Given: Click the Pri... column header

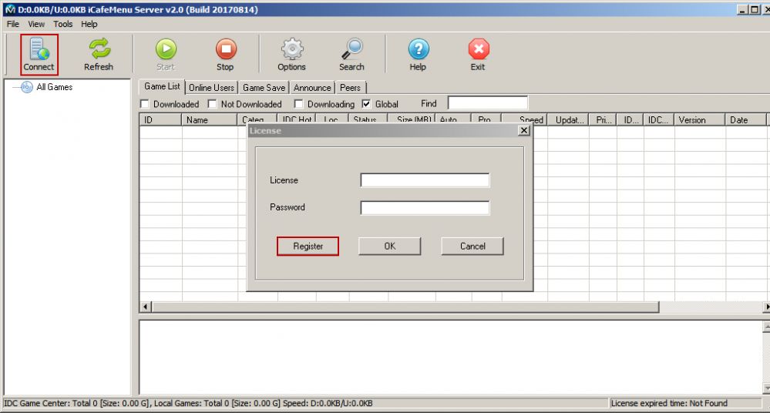Looking at the screenshot, I should tap(603, 120).
